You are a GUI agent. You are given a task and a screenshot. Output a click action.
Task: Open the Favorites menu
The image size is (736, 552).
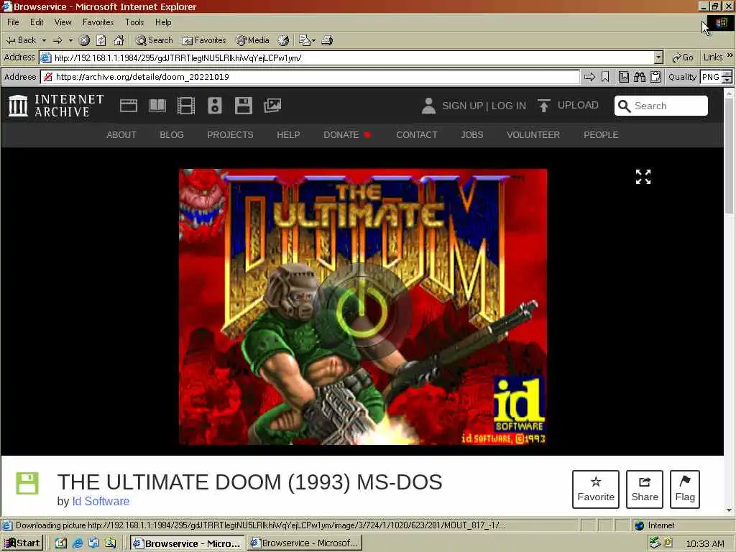click(x=98, y=22)
